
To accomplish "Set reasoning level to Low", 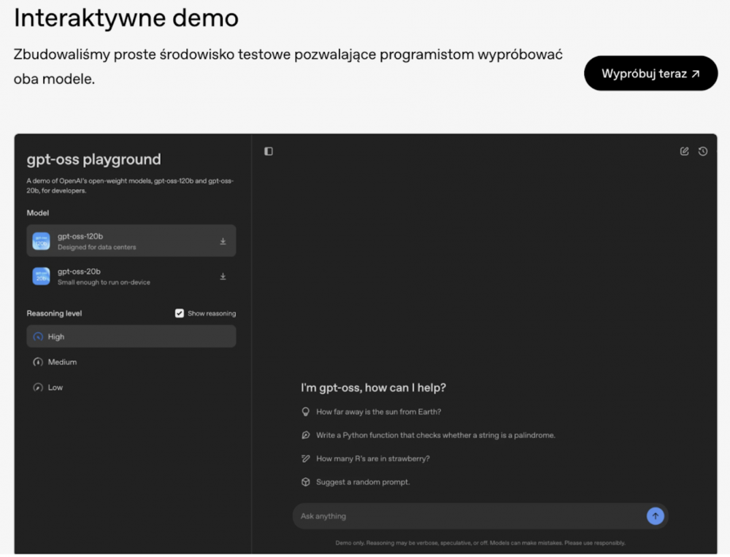I will point(131,387).
